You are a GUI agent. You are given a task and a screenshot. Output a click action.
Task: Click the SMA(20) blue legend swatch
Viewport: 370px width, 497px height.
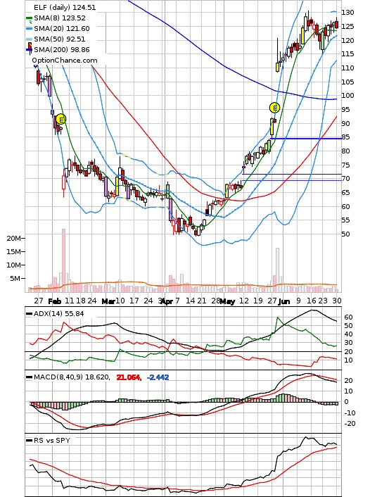pos(29,29)
